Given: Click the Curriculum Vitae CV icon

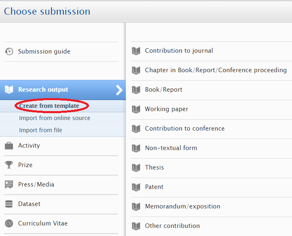Looking at the screenshot, I should point(9,223).
